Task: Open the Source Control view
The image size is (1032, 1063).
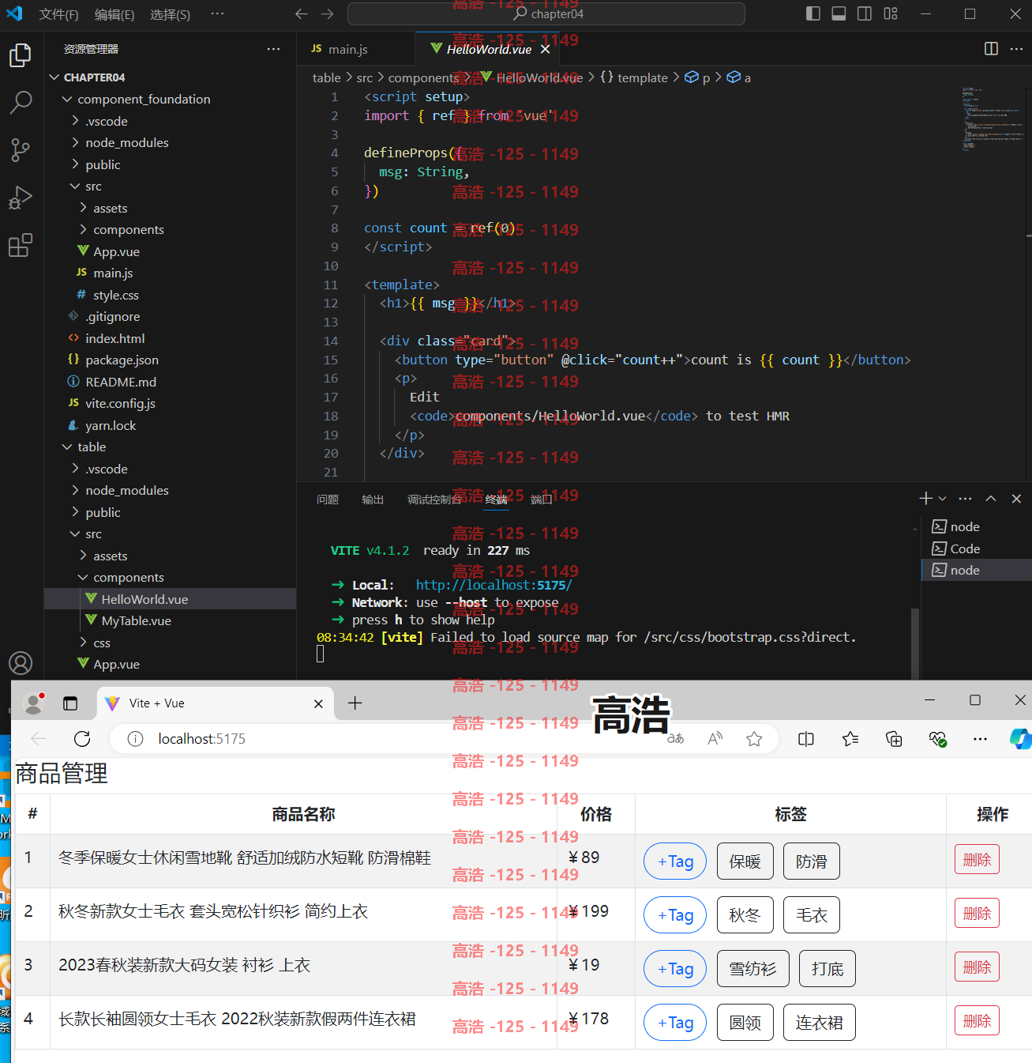Action: (21, 149)
